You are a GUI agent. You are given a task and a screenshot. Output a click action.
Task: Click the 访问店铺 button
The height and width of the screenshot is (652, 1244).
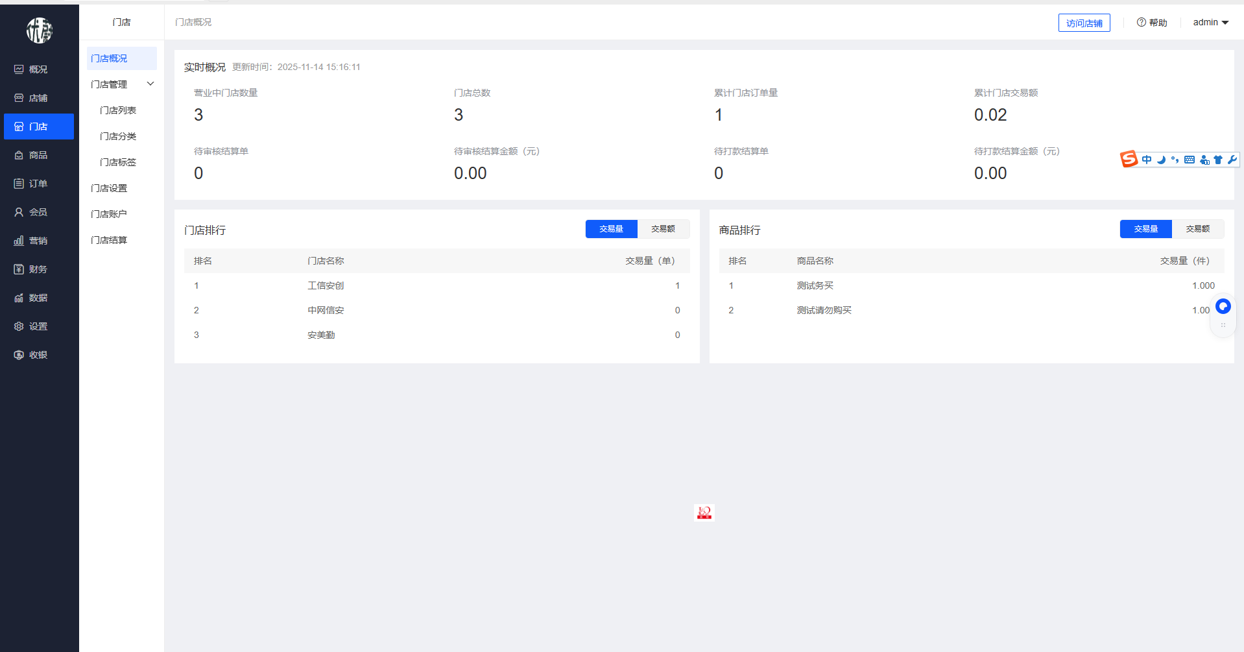point(1084,23)
